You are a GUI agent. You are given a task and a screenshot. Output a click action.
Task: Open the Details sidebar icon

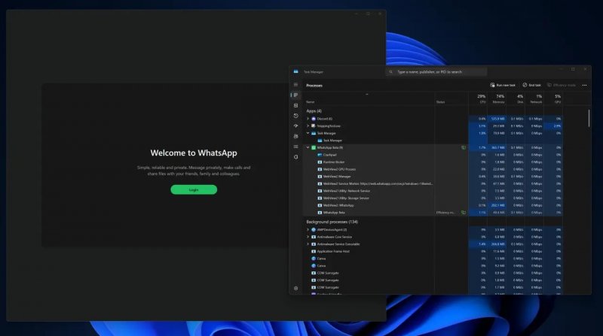pyautogui.click(x=295, y=146)
